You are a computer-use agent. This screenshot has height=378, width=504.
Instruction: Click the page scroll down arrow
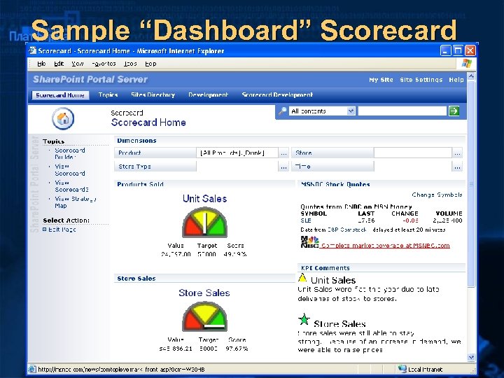pos(471,357)
